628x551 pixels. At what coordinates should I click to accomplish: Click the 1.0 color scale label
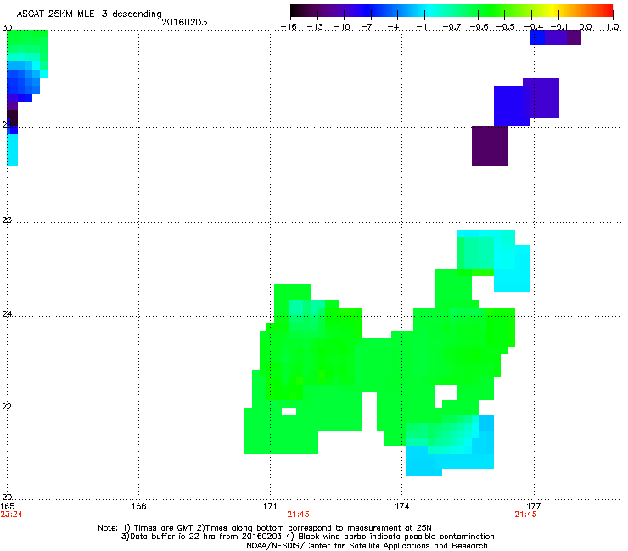click(x=613, y=27)
